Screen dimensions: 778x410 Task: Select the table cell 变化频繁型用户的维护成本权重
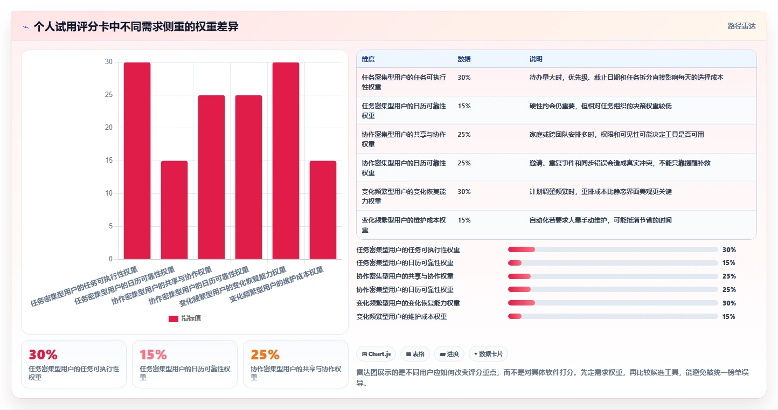[x=404, y=225]
